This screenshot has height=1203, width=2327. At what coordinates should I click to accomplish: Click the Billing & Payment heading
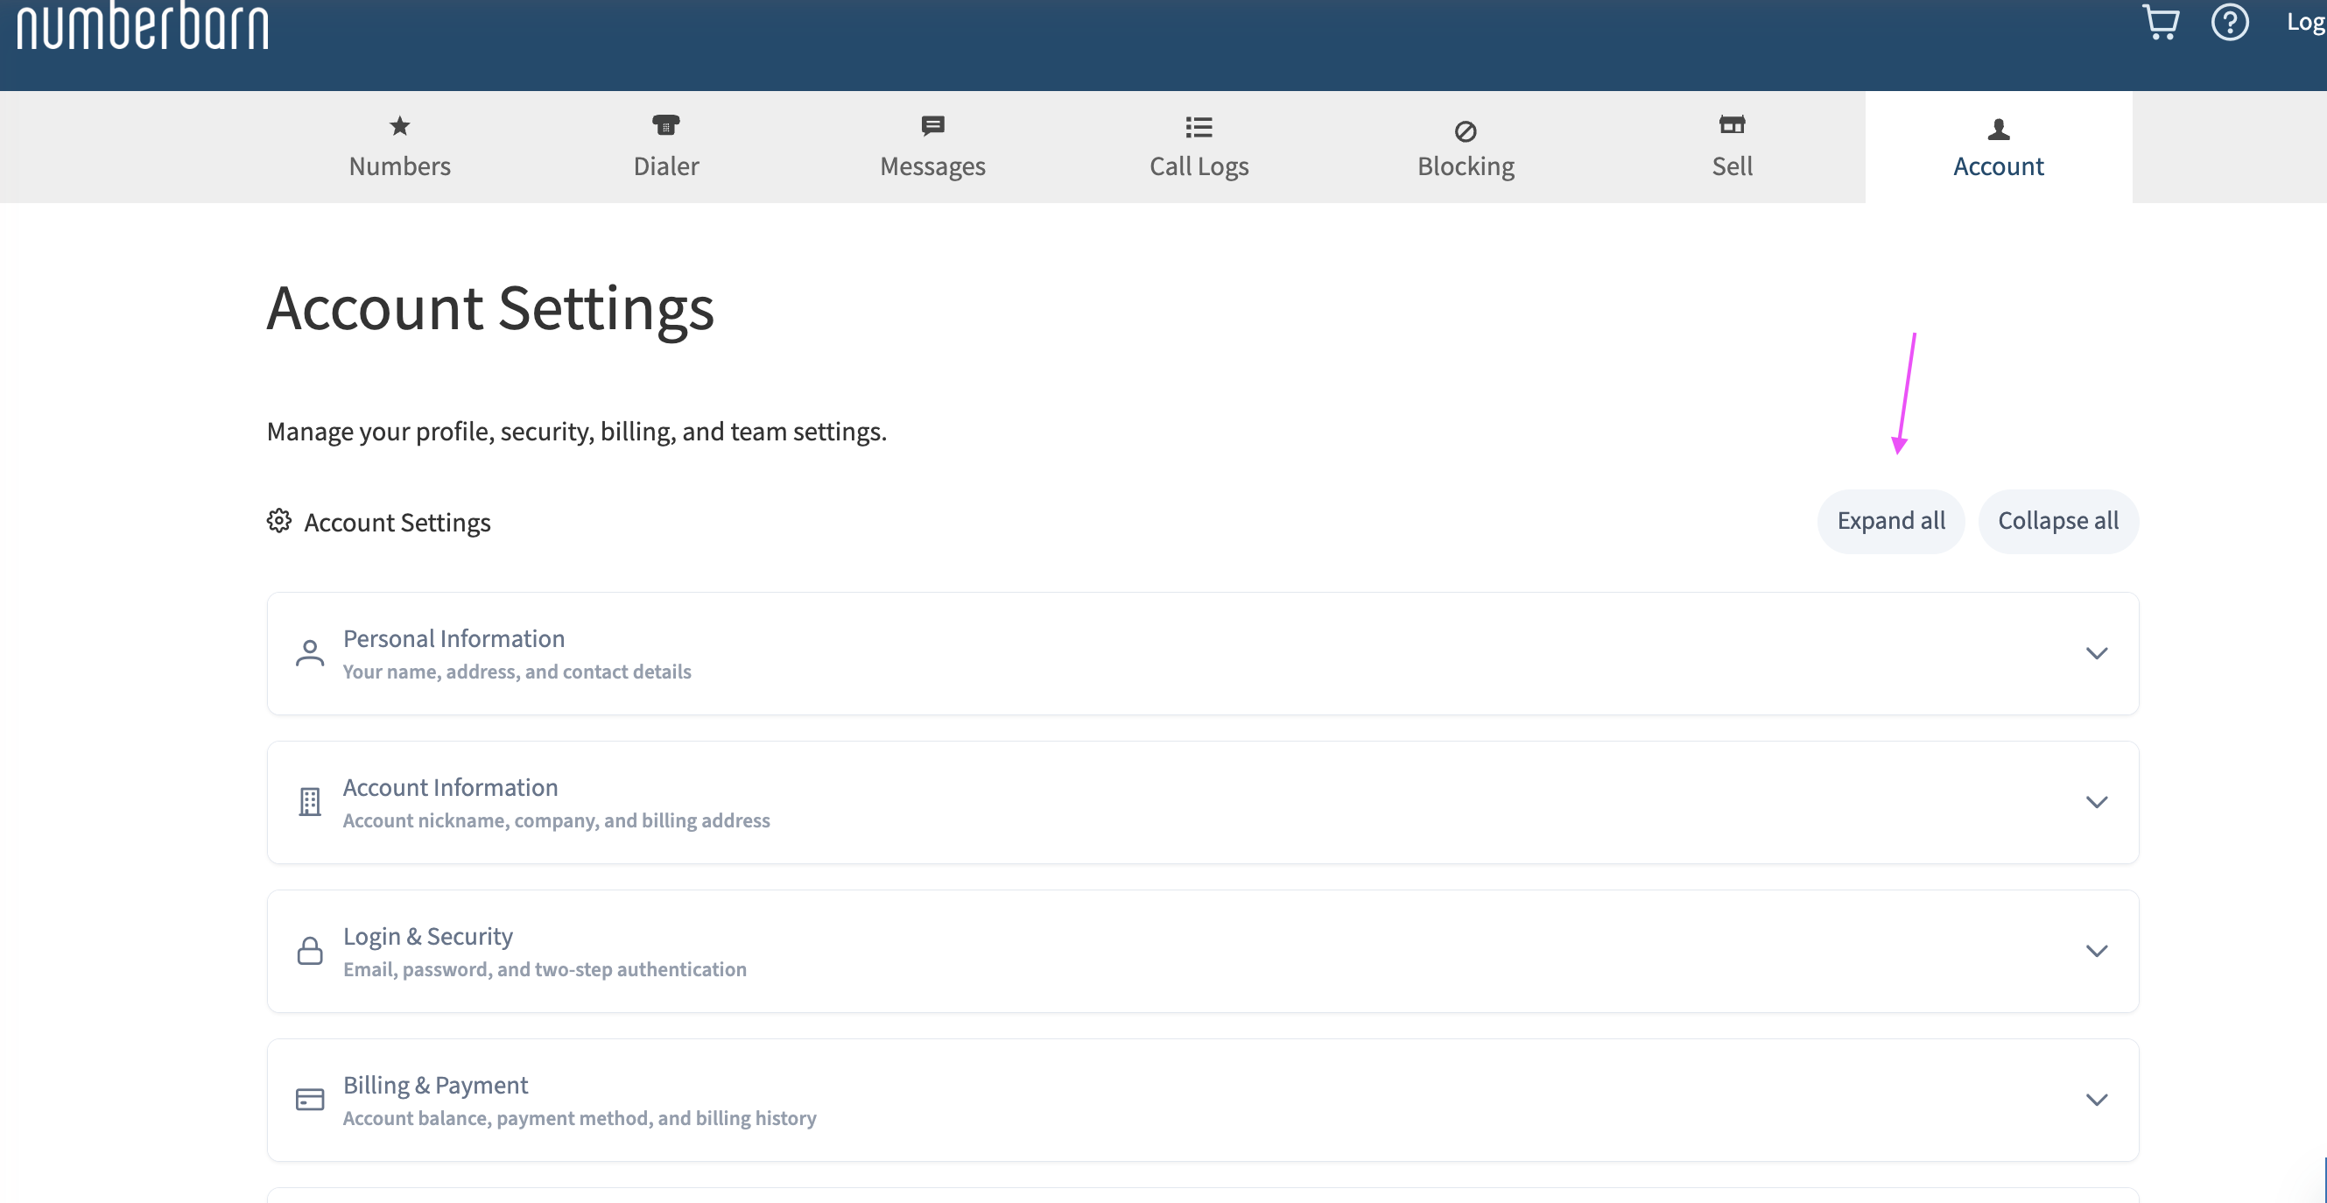[435, 1086]
